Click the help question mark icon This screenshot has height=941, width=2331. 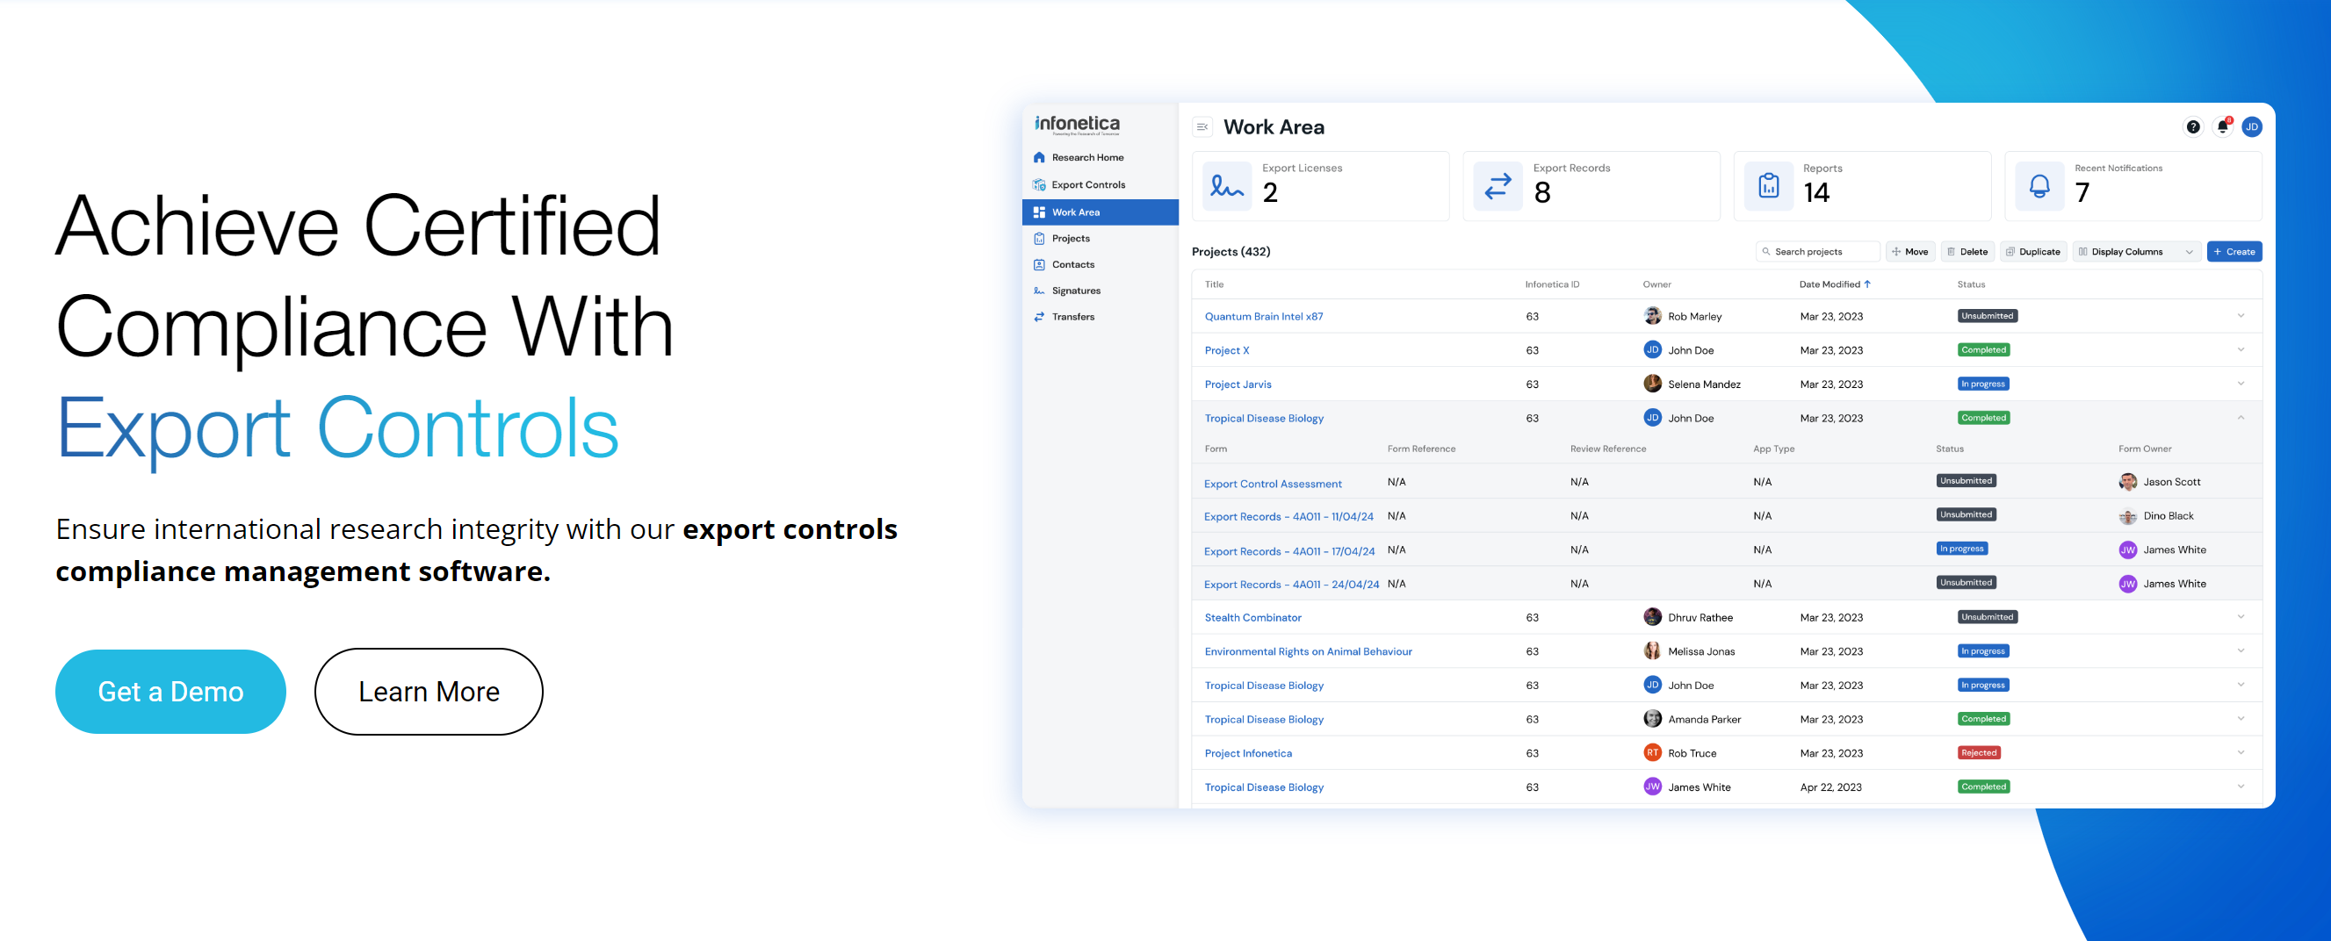point(2192,126)
